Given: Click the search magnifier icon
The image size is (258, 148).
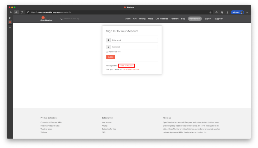Looking at the screenshot, I should tap(61, 19).
